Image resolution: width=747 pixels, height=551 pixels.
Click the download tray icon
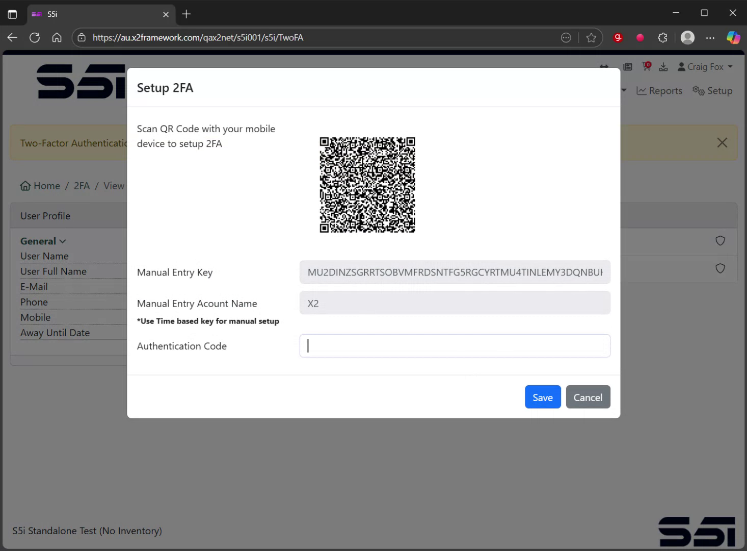(663, 67)
